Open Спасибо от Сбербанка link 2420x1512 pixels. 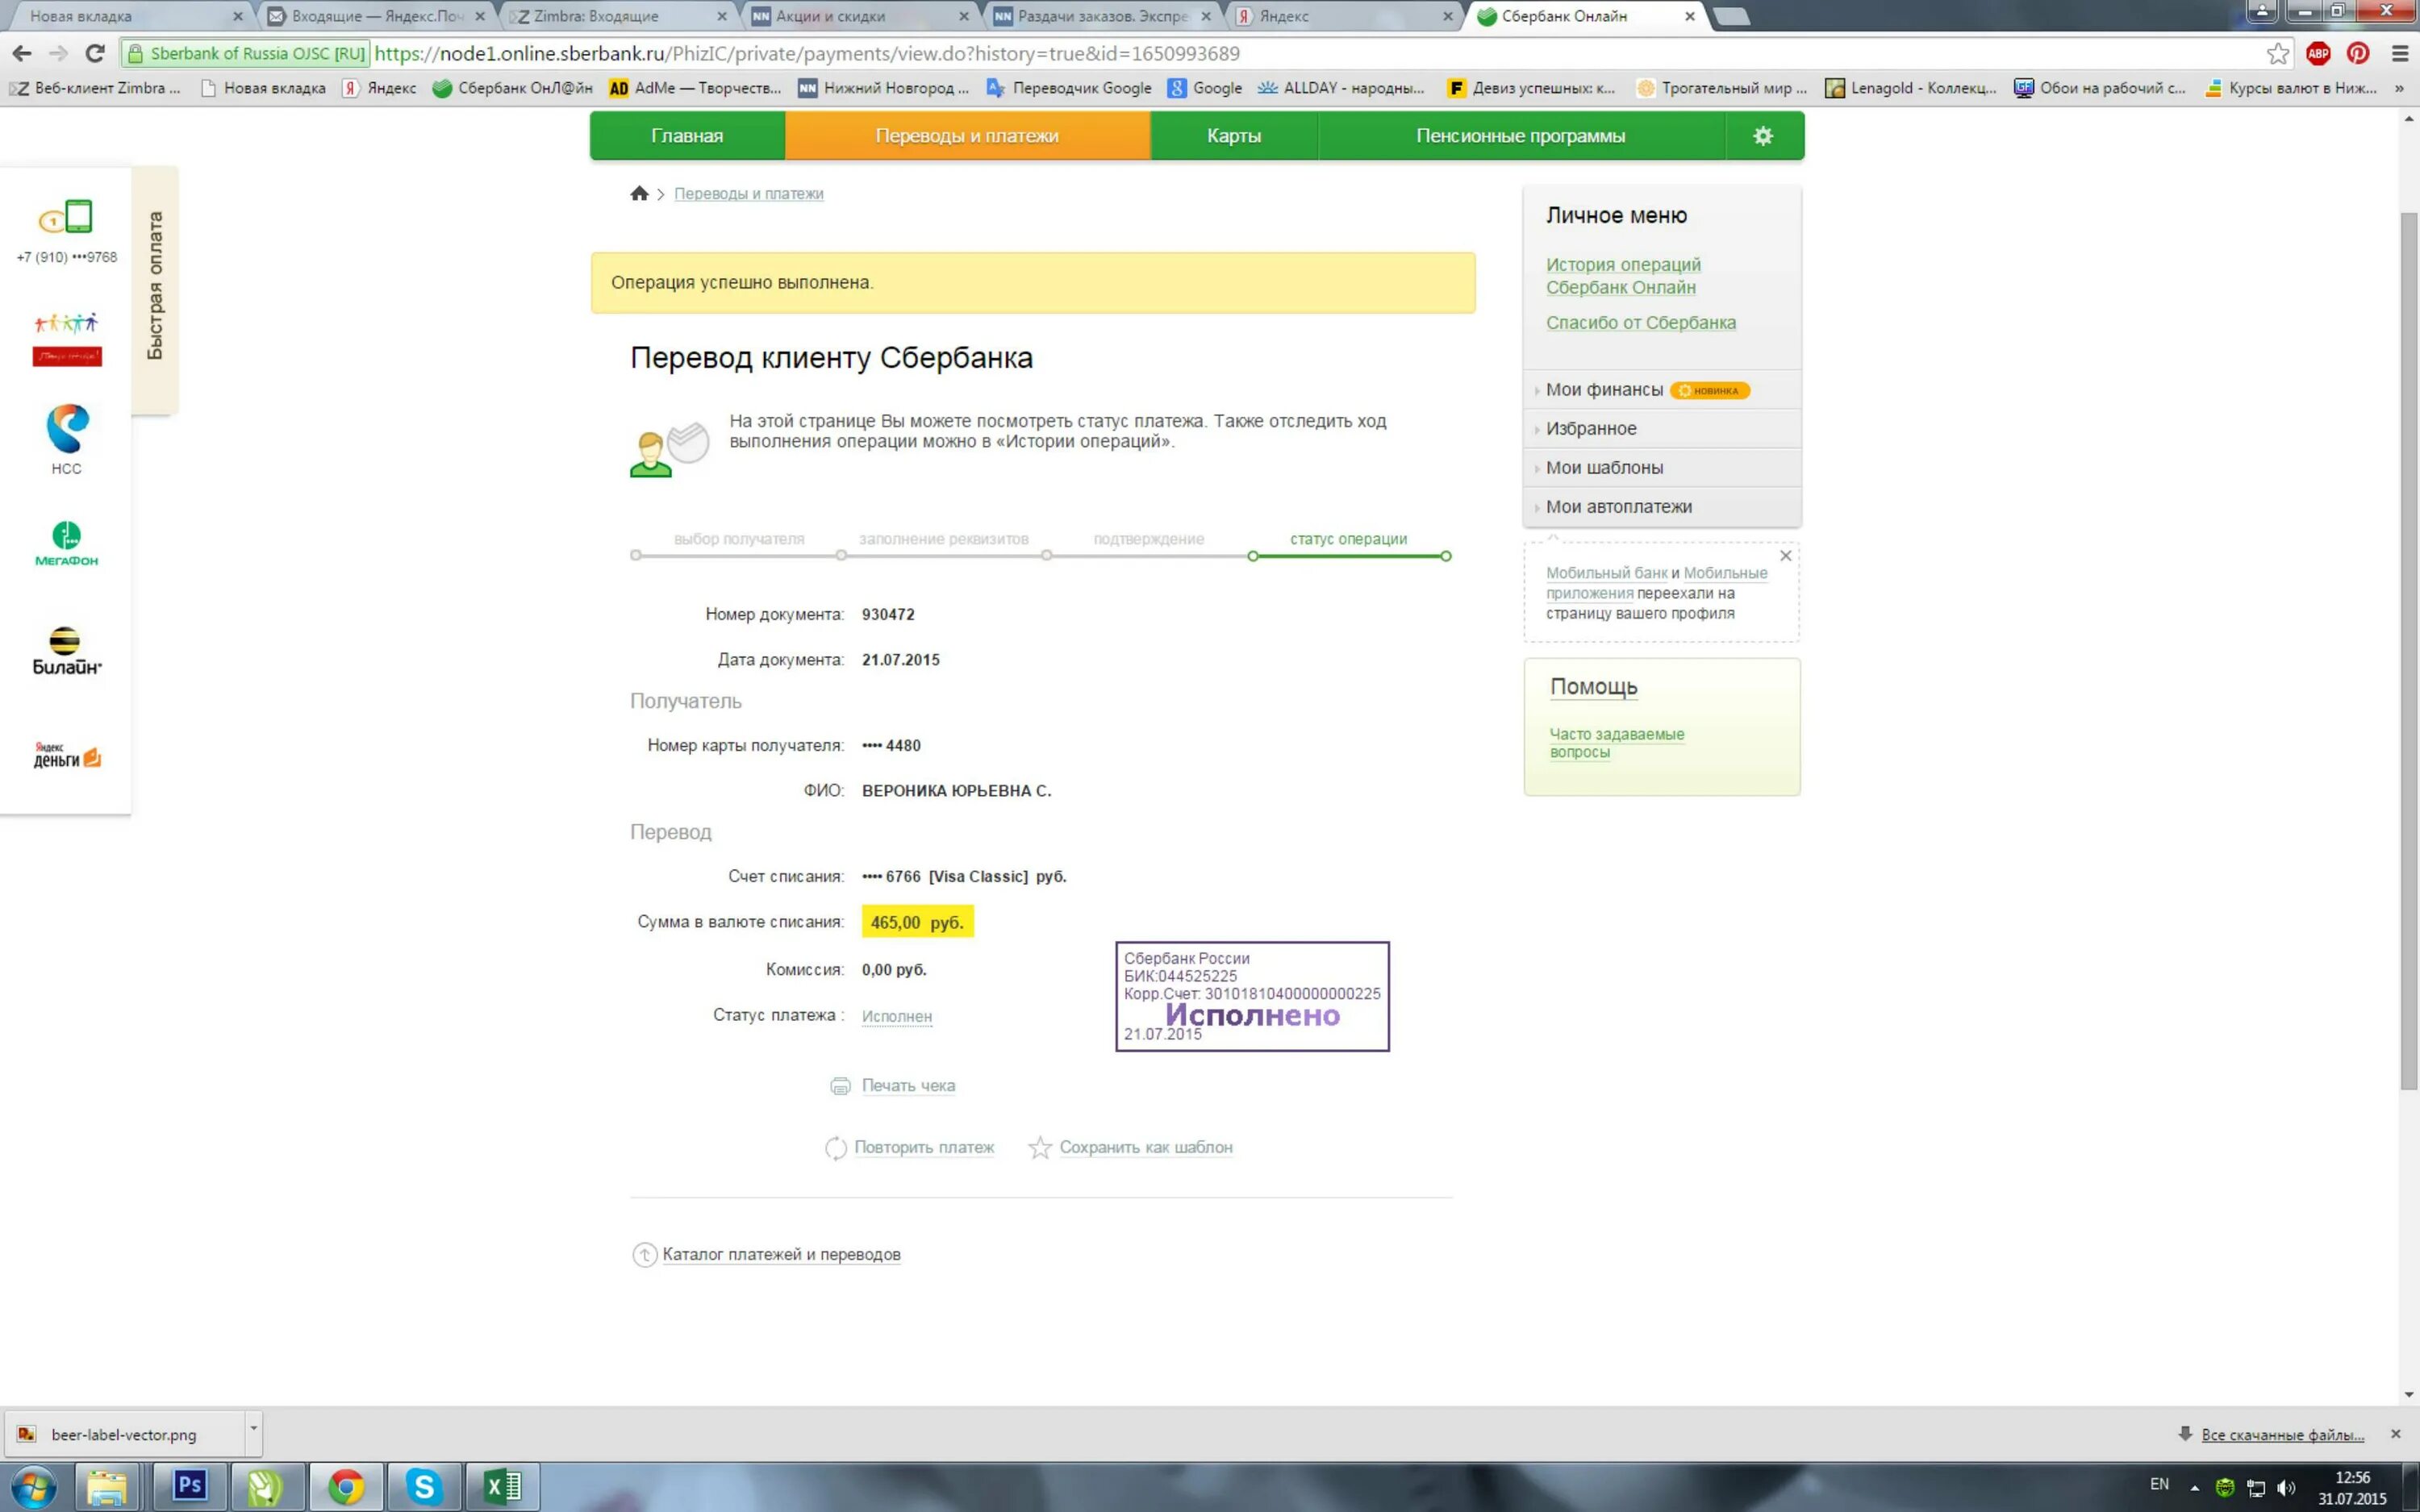click(1640, 323)
